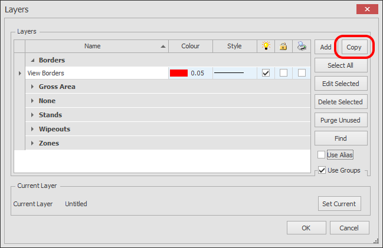Click the line style sample for View Borders

229,73
